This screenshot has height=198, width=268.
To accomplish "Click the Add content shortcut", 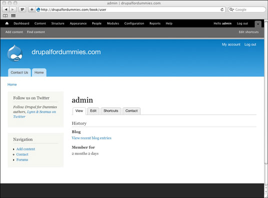I will (14, 32).
